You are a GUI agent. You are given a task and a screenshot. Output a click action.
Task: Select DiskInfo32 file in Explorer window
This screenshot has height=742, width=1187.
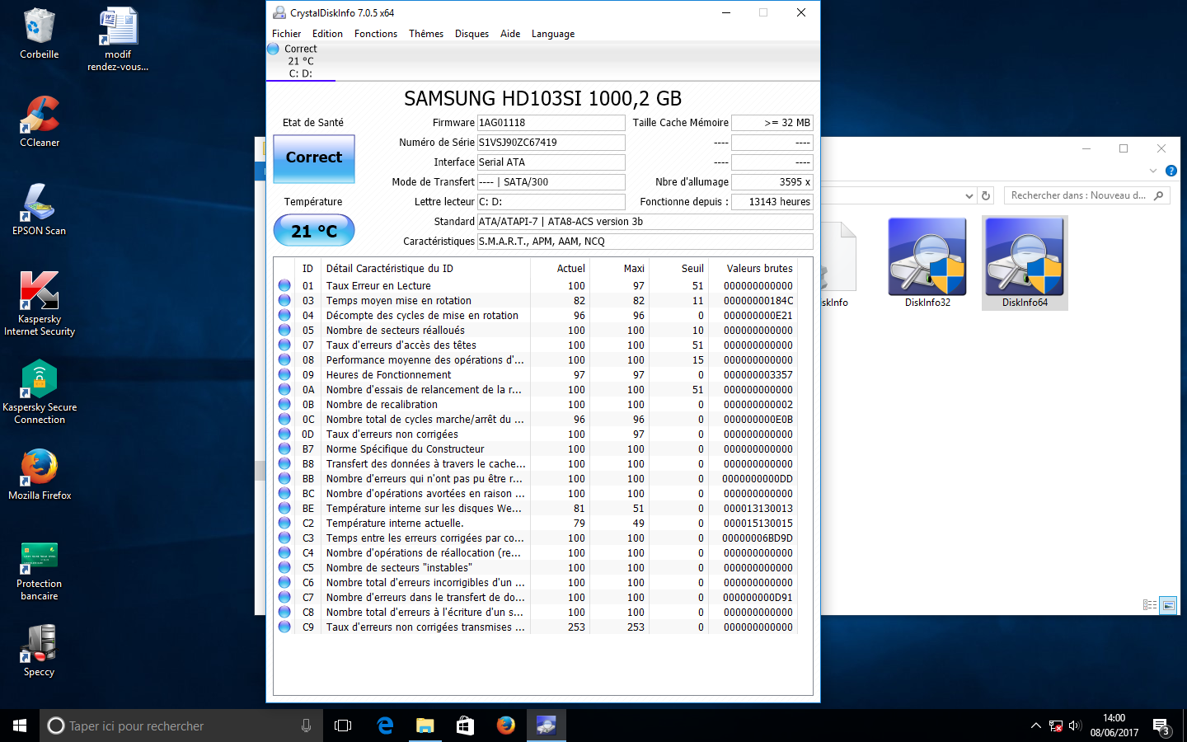point(927,263)
